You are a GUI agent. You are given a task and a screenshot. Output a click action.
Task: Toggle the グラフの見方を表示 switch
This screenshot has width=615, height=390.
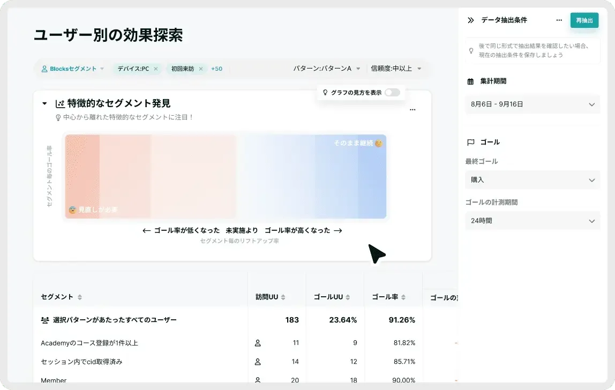click(392, 93)
